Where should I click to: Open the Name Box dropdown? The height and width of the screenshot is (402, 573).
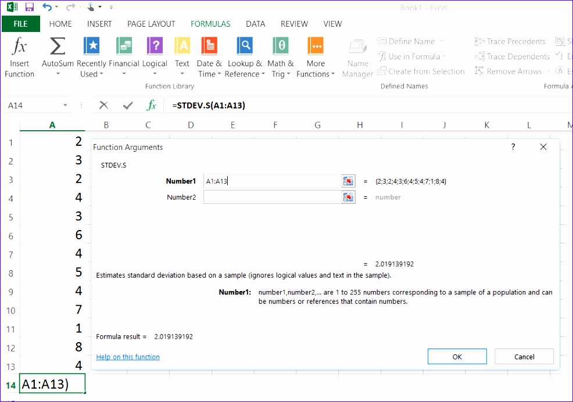65,105
